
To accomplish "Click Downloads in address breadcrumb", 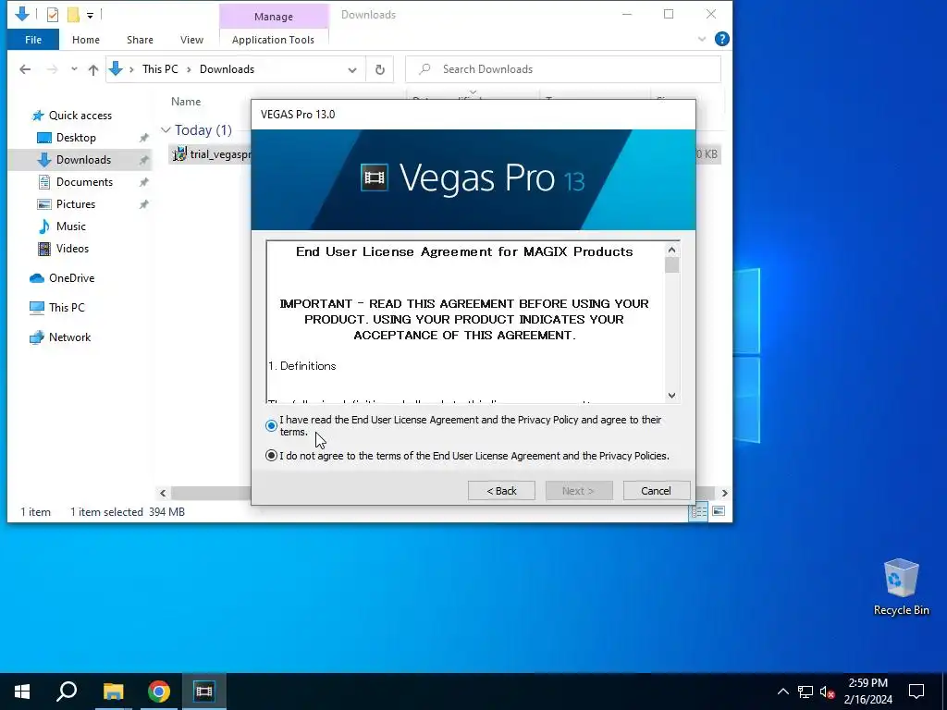I will [228, 69].
